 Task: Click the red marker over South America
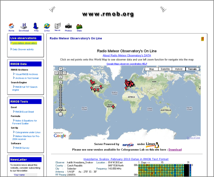tap(113, 107)
